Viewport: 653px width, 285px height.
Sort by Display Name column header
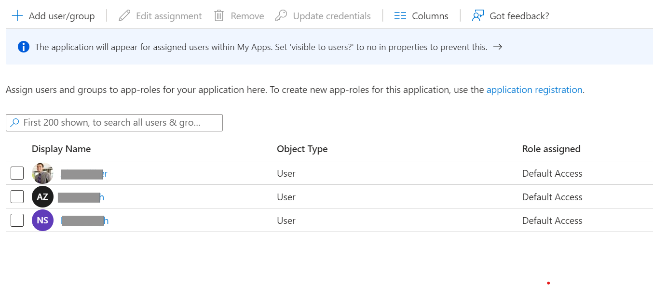61,149
